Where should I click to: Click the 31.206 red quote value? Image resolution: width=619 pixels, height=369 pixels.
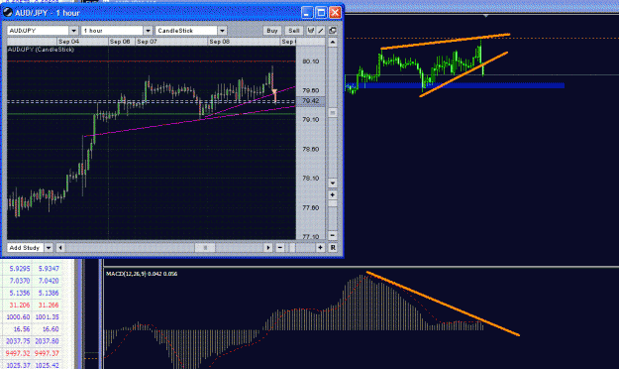(20, 305)
